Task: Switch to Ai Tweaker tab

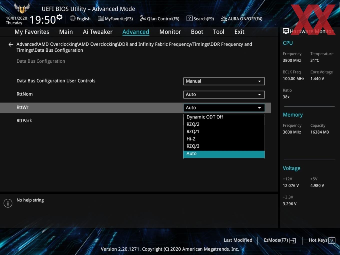Action: click(x=98, y=32)
